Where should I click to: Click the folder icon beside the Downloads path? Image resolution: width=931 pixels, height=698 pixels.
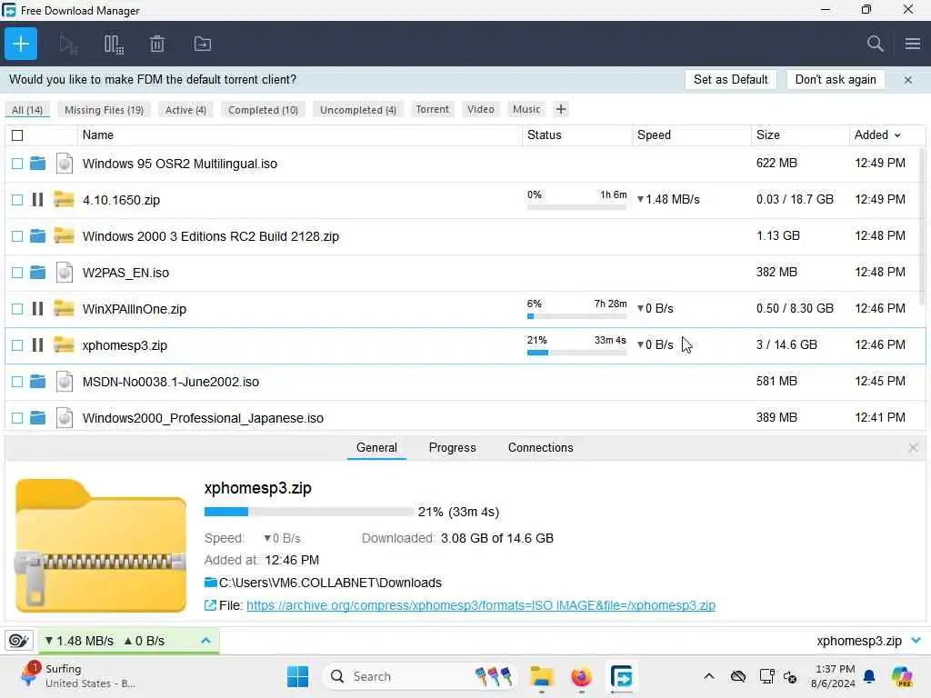coord(211,583)
